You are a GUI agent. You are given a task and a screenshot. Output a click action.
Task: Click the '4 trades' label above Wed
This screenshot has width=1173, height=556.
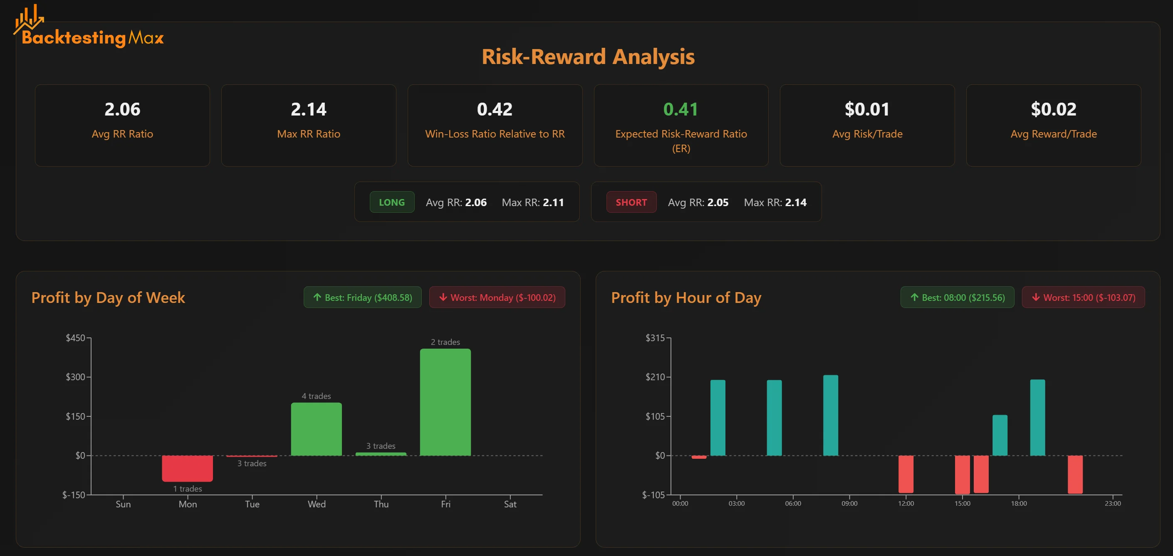317,396
